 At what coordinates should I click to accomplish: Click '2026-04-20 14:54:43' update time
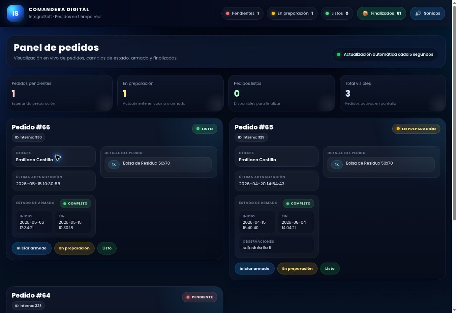[262, 184]
